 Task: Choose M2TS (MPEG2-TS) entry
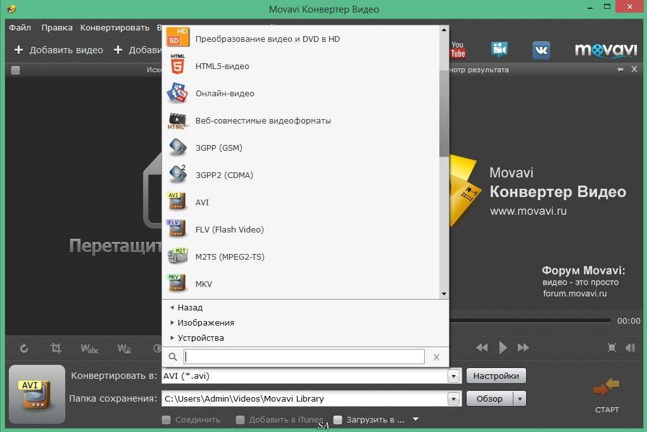pyautogui.click(x=230, y=257)
